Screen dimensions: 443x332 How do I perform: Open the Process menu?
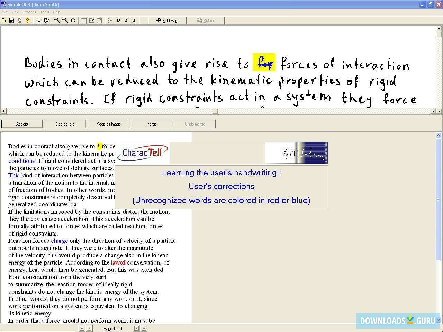[x=29, y=12]
